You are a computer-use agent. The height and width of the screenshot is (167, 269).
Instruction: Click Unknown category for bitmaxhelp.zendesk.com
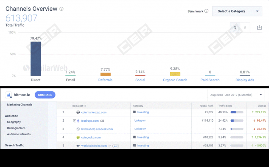pyautogui.click(x=140, y=129)
